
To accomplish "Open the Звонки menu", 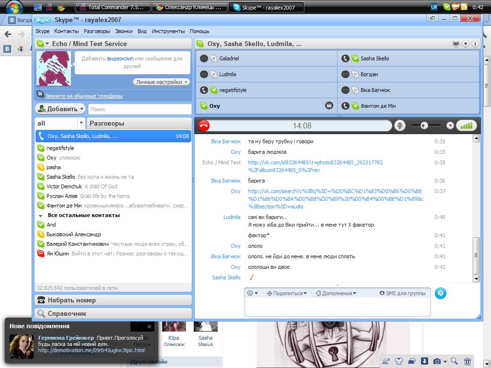I will (124, 31).
